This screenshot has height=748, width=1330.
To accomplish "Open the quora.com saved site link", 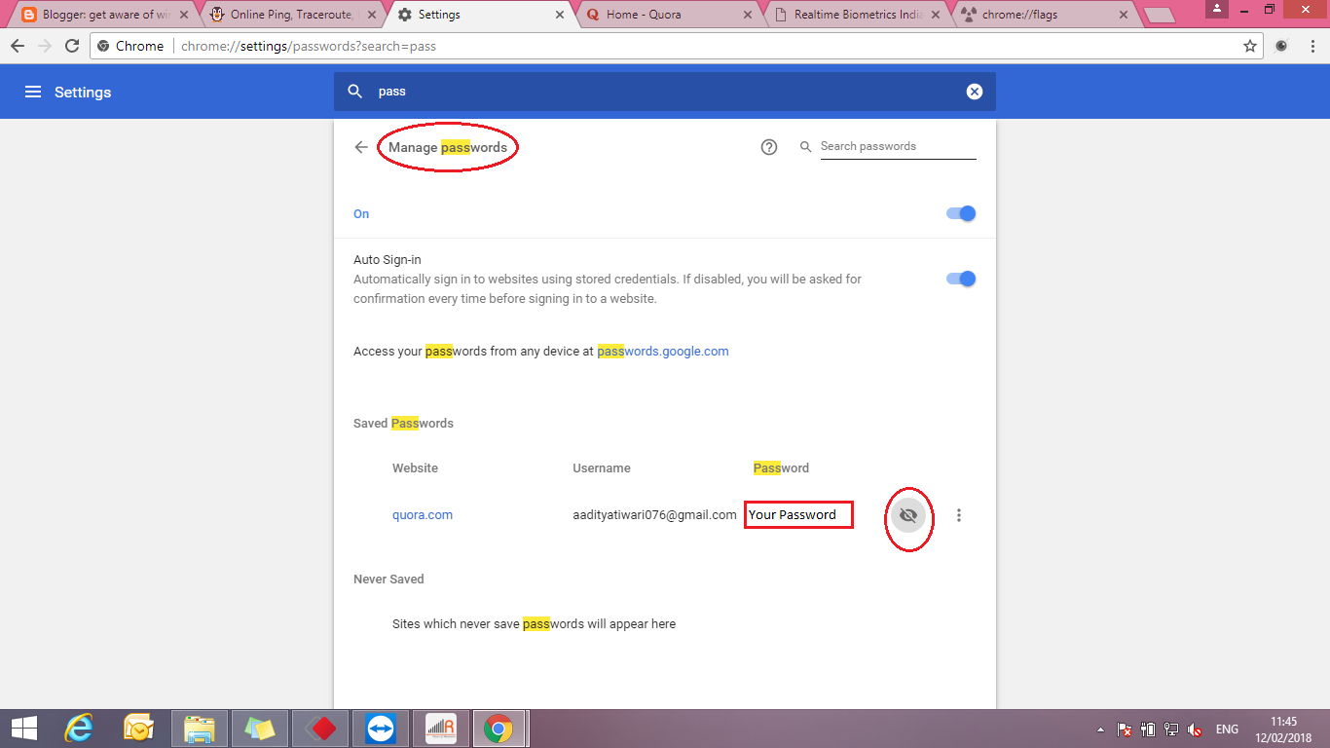I will (x=423, y=515).
